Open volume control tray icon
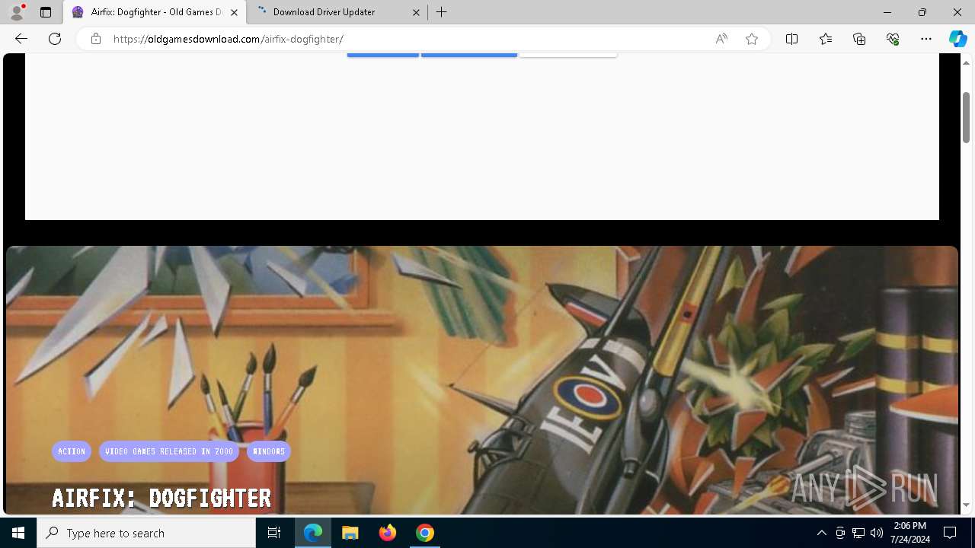Viewport: 975px width, 548px height. [x=877, y=533]
